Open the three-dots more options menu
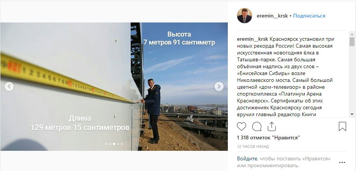This screenshot has height=171, width=356. 342,162
